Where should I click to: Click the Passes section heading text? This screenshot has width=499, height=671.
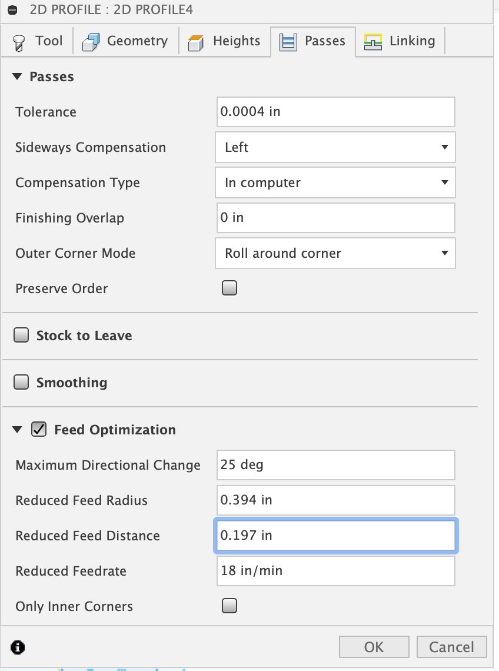[52, 77]
